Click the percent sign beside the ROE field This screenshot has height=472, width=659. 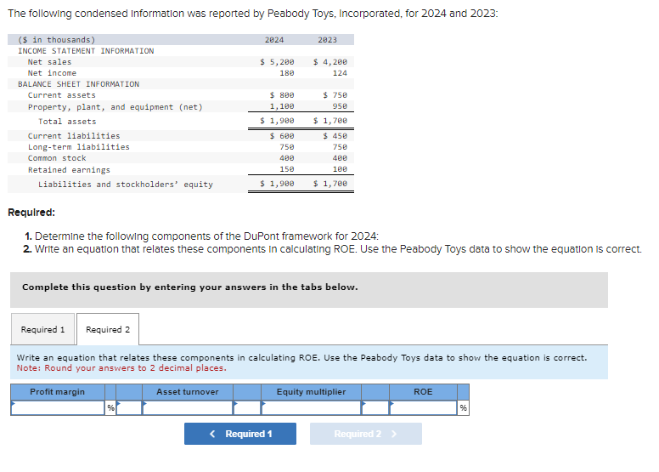[x=463, y=407]
